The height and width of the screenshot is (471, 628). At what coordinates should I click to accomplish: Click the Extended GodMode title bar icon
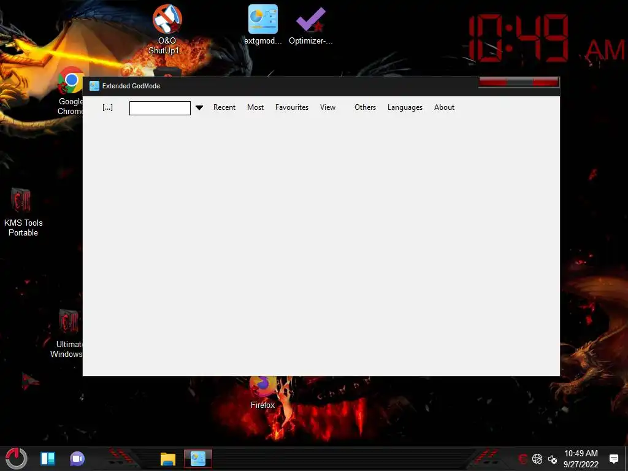click(94, 86)
